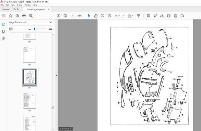Enlarge the thumbnail size with the large mountains icon
This screenshot has height=131, width=201.
coord(50,29)
